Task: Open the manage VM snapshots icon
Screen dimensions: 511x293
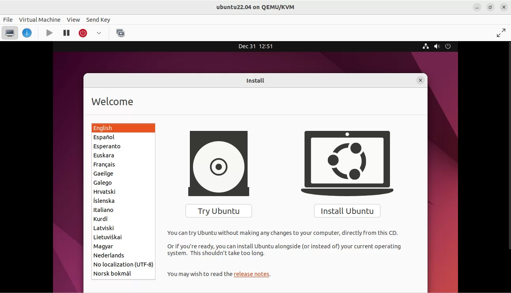Action: point(121,33)
